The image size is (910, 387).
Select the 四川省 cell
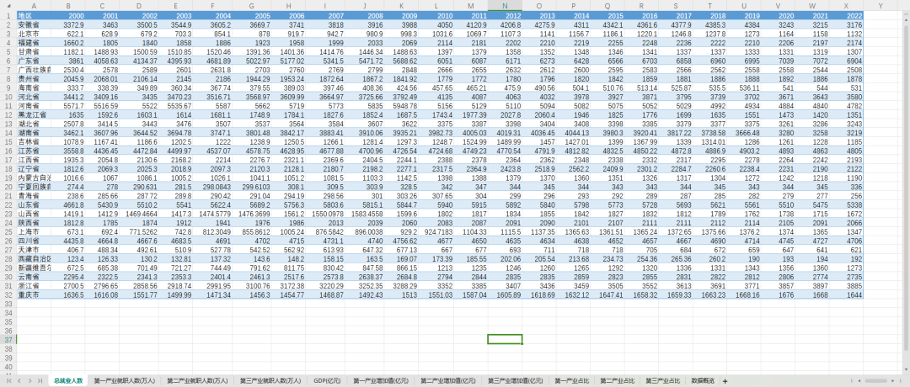(33, 241)
